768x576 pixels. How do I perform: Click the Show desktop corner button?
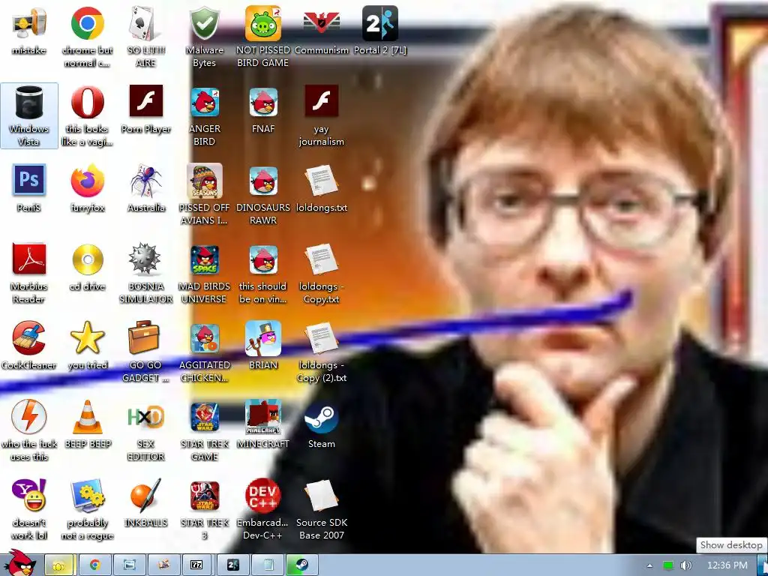click(763, 565)
